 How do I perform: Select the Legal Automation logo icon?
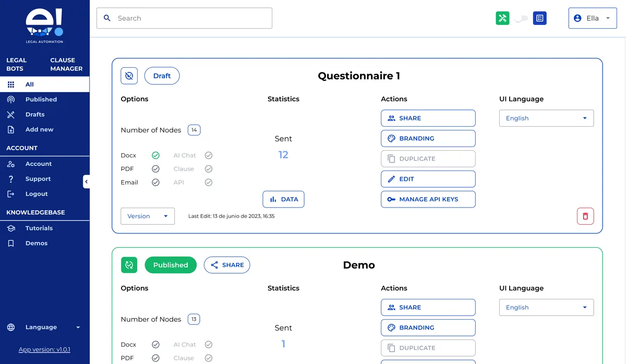point(44,23)
